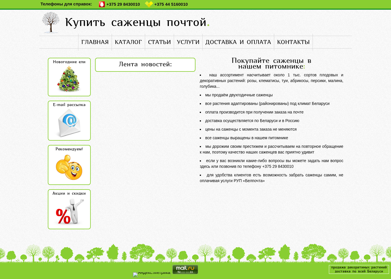Click the 'Акции и скидки' heading
This screenshot has height=279, width=391.
click(69, 193)
